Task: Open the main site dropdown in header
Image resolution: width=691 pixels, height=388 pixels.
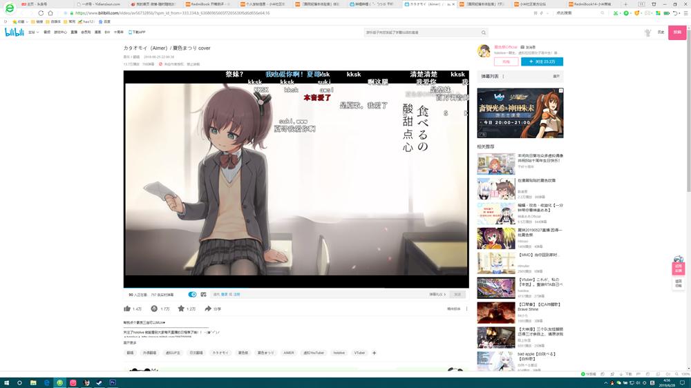Action: pos(33,32)
